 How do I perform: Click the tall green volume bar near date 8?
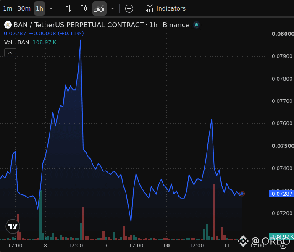[x=40, y=215]
